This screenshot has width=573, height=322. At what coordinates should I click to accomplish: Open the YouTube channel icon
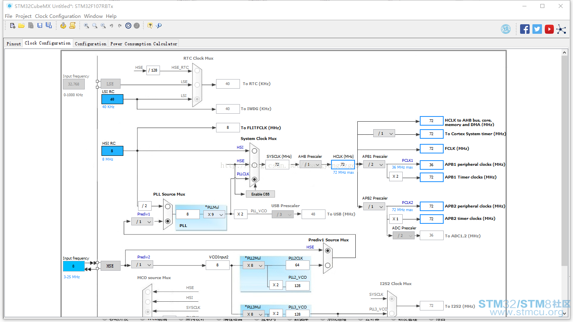point(549,29)
